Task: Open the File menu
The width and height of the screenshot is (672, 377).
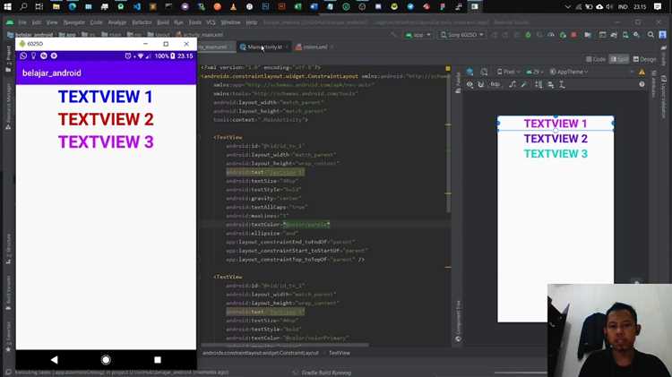Action: (x=22, y=22)
